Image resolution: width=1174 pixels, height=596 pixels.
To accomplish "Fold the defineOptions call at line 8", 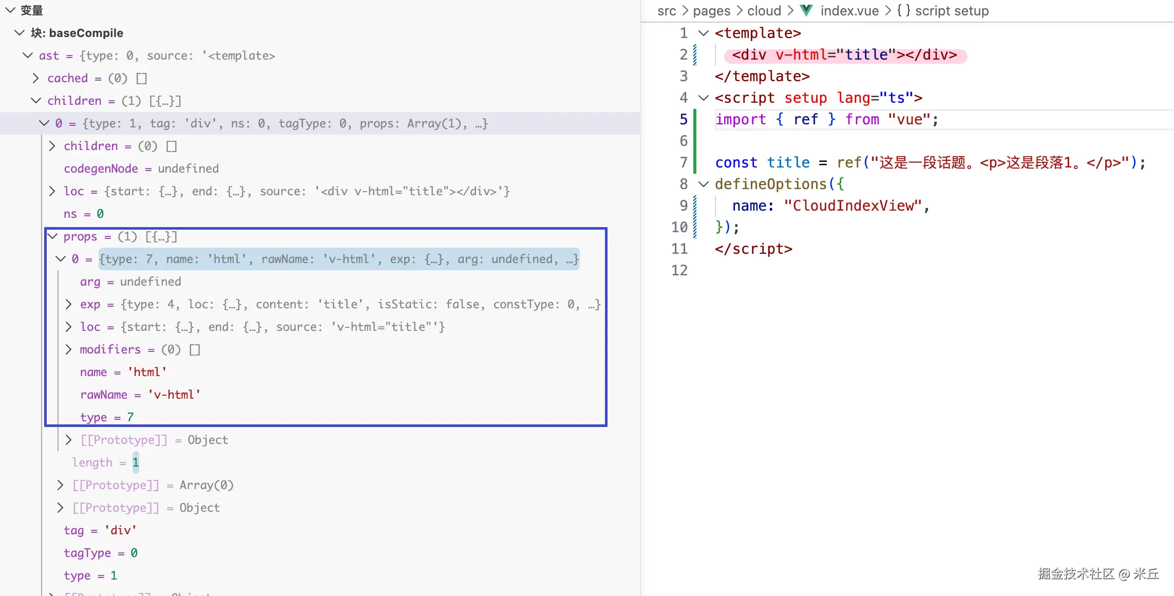I will tap(704, 184).
